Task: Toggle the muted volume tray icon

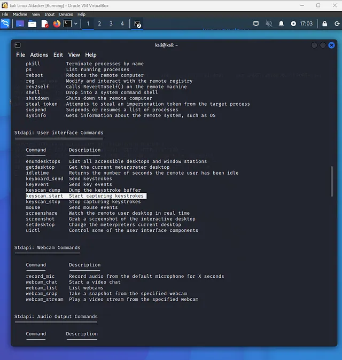Action: (269, 24)
